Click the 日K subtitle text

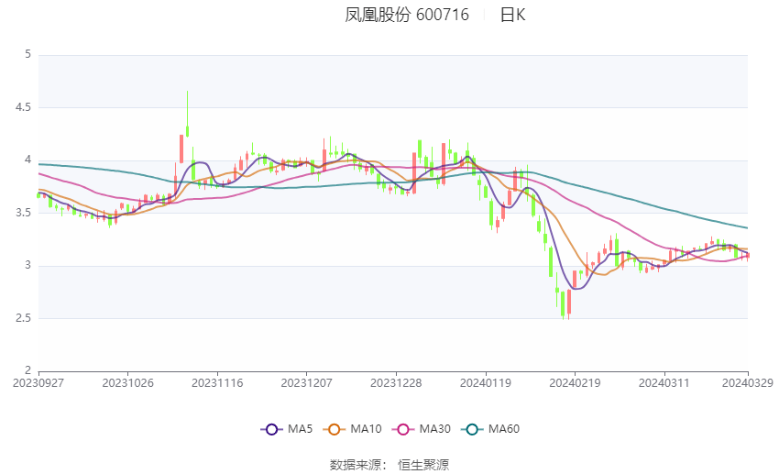(x=512, y=15)
